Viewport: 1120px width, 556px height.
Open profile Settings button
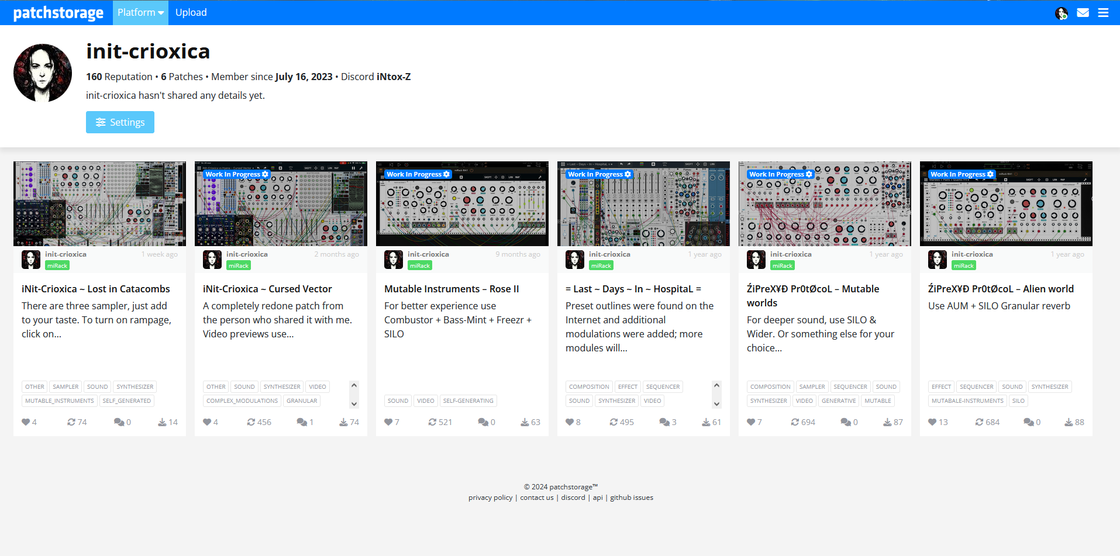click(x=120, y=122)
